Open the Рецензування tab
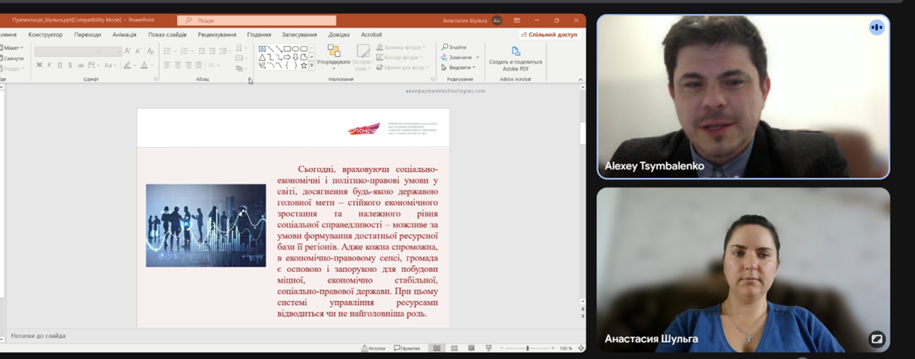Screen dimensions: 915x359 pyautogui.click(x=217, y=34)
